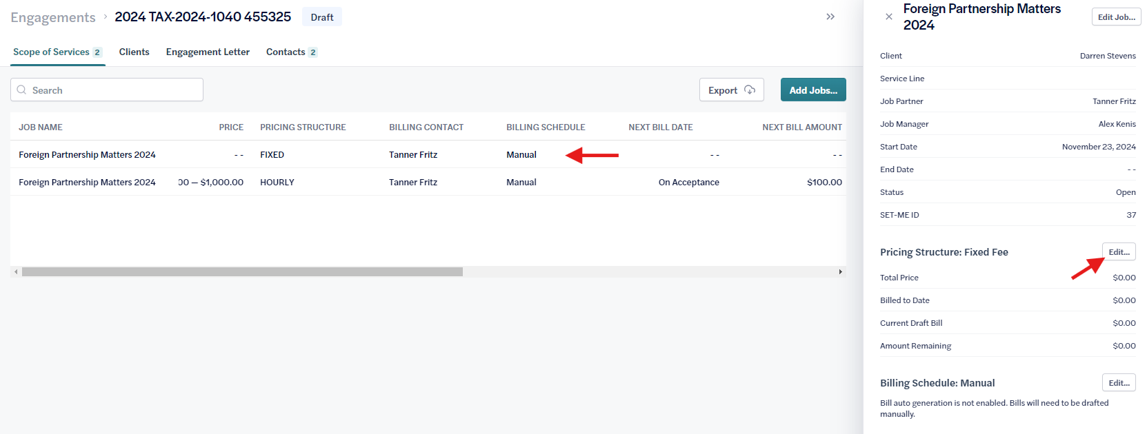Sort by BILLING SCHEDULE column header
The width and height of the screenshot is (1147, 434).
(x=546, y=127)
